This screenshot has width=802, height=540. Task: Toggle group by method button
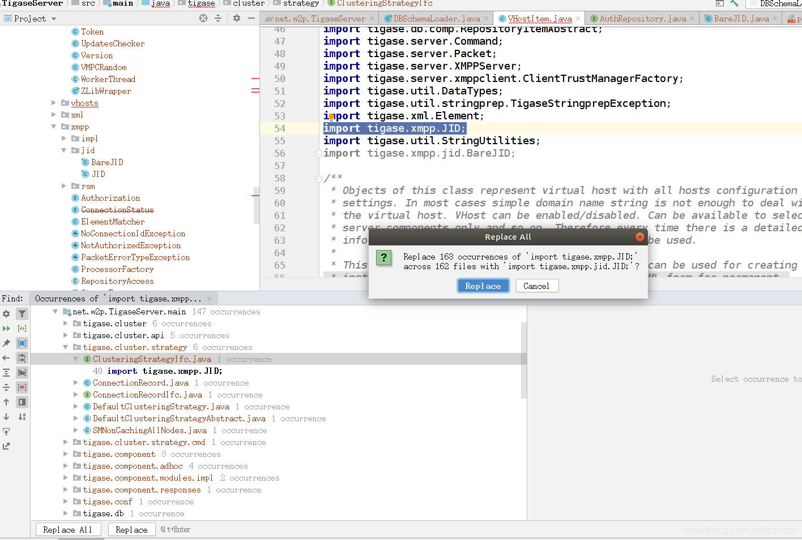tap(22, 387)
